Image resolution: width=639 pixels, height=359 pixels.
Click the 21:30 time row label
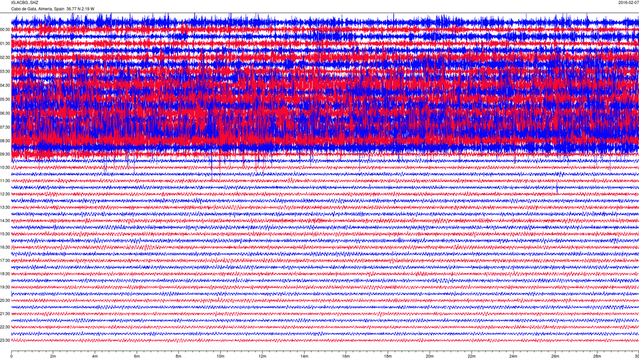click(5, 314)
